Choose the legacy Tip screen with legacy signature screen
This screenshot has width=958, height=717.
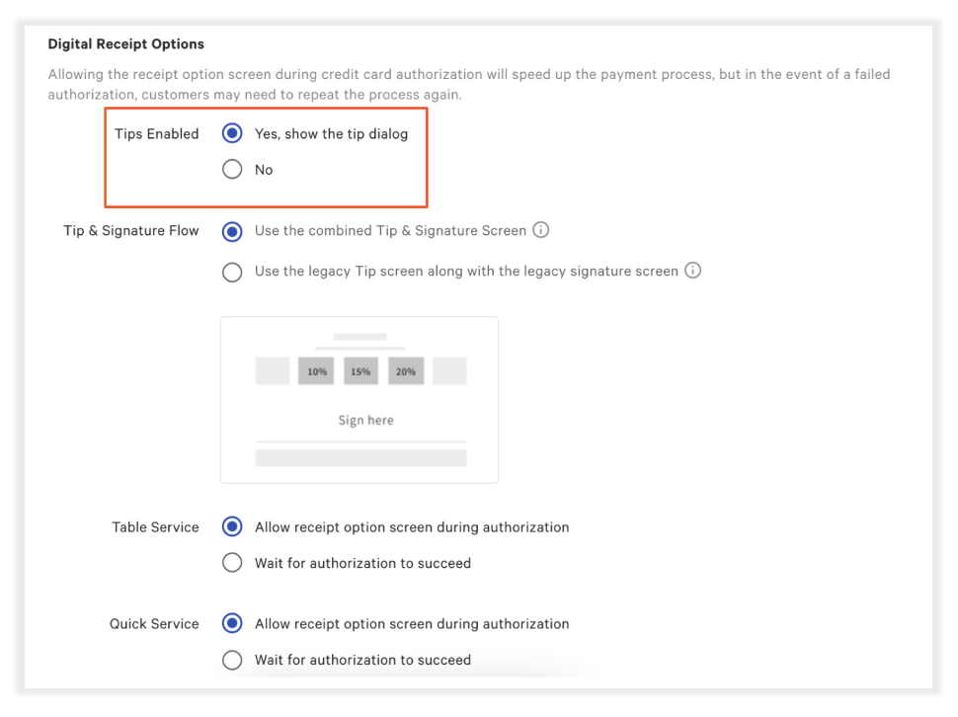click(x=231, y=272)
